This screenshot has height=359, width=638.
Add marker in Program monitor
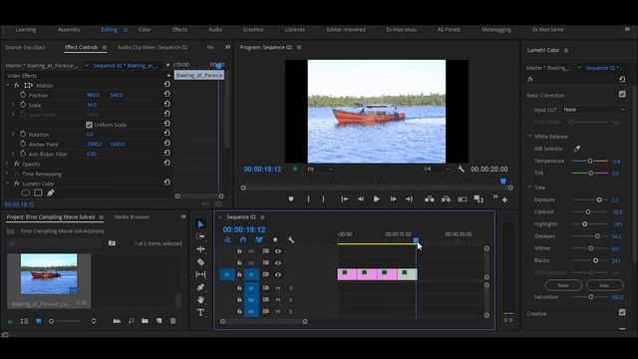point(291,199)
